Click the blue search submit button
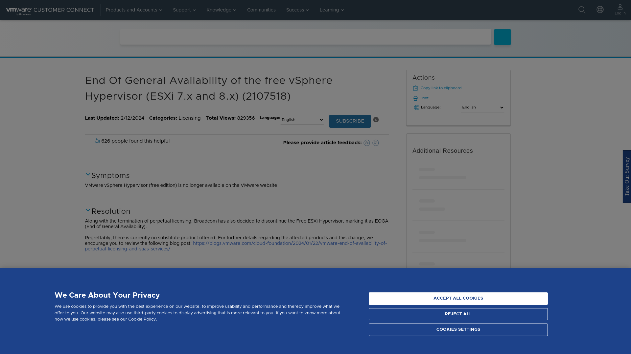Viewport: 631px width, 354px height. 502,37
